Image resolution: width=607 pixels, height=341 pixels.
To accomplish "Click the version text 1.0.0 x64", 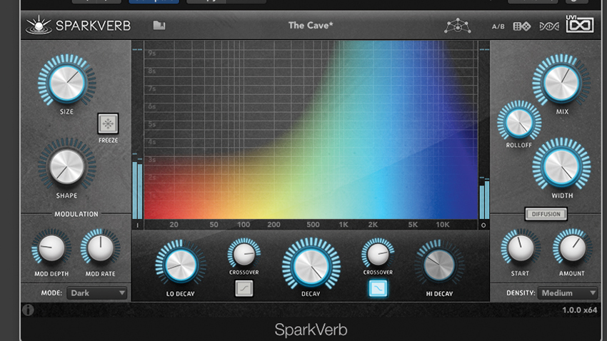I will 579,310.
